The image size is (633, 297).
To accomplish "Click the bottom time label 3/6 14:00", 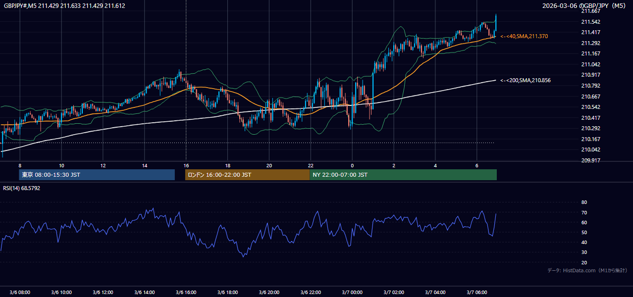I will (x=145, y=292).
